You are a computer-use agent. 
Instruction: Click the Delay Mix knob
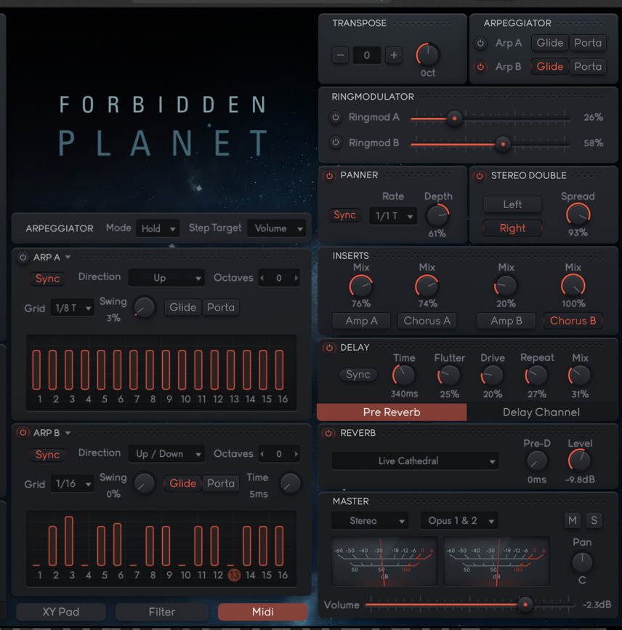click(579, 375)
